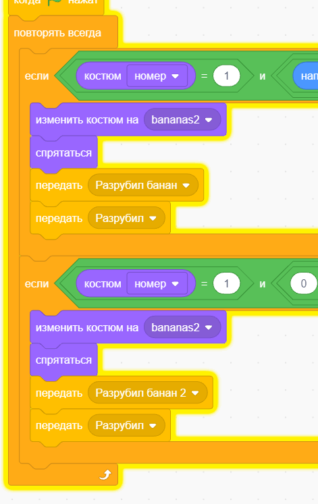This screenshot has width=318, height=504.
Task: Open the bananas2 costume dropdown in the second if block
Action: [182, 327]
